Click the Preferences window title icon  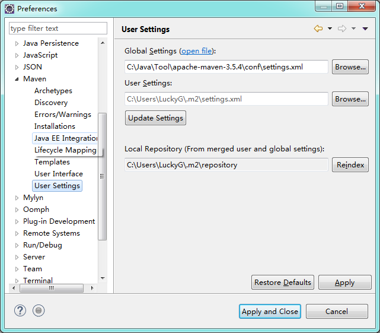(9, 9)
